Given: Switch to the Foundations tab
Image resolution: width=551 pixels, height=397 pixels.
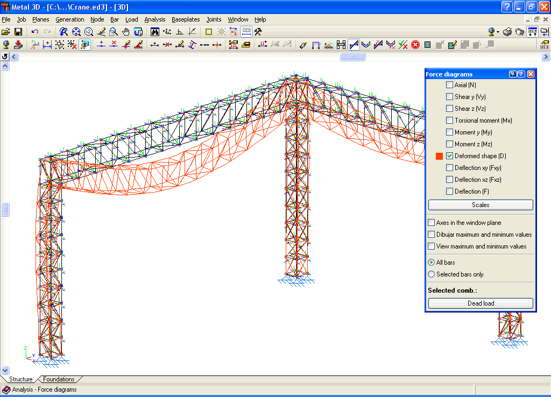Looking at the screenshot, I should [59, 379].
